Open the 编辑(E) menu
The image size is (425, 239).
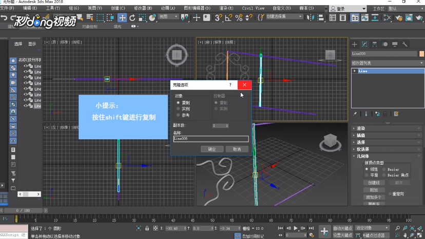[30, 8]
